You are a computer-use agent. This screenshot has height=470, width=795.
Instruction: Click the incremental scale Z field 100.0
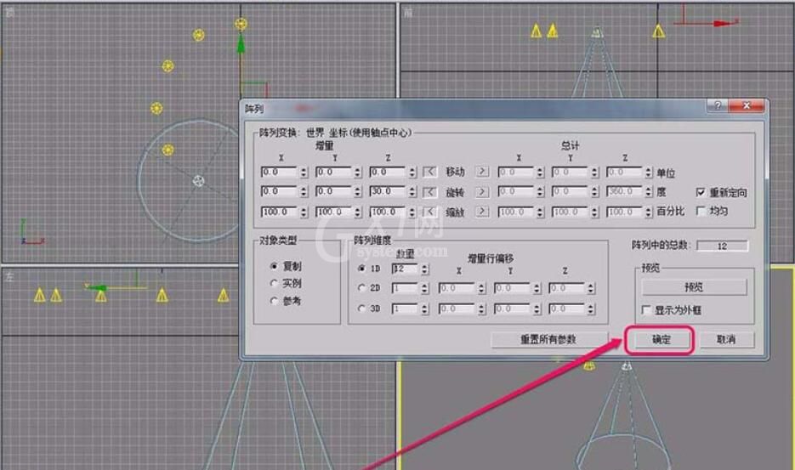point(388,212)
